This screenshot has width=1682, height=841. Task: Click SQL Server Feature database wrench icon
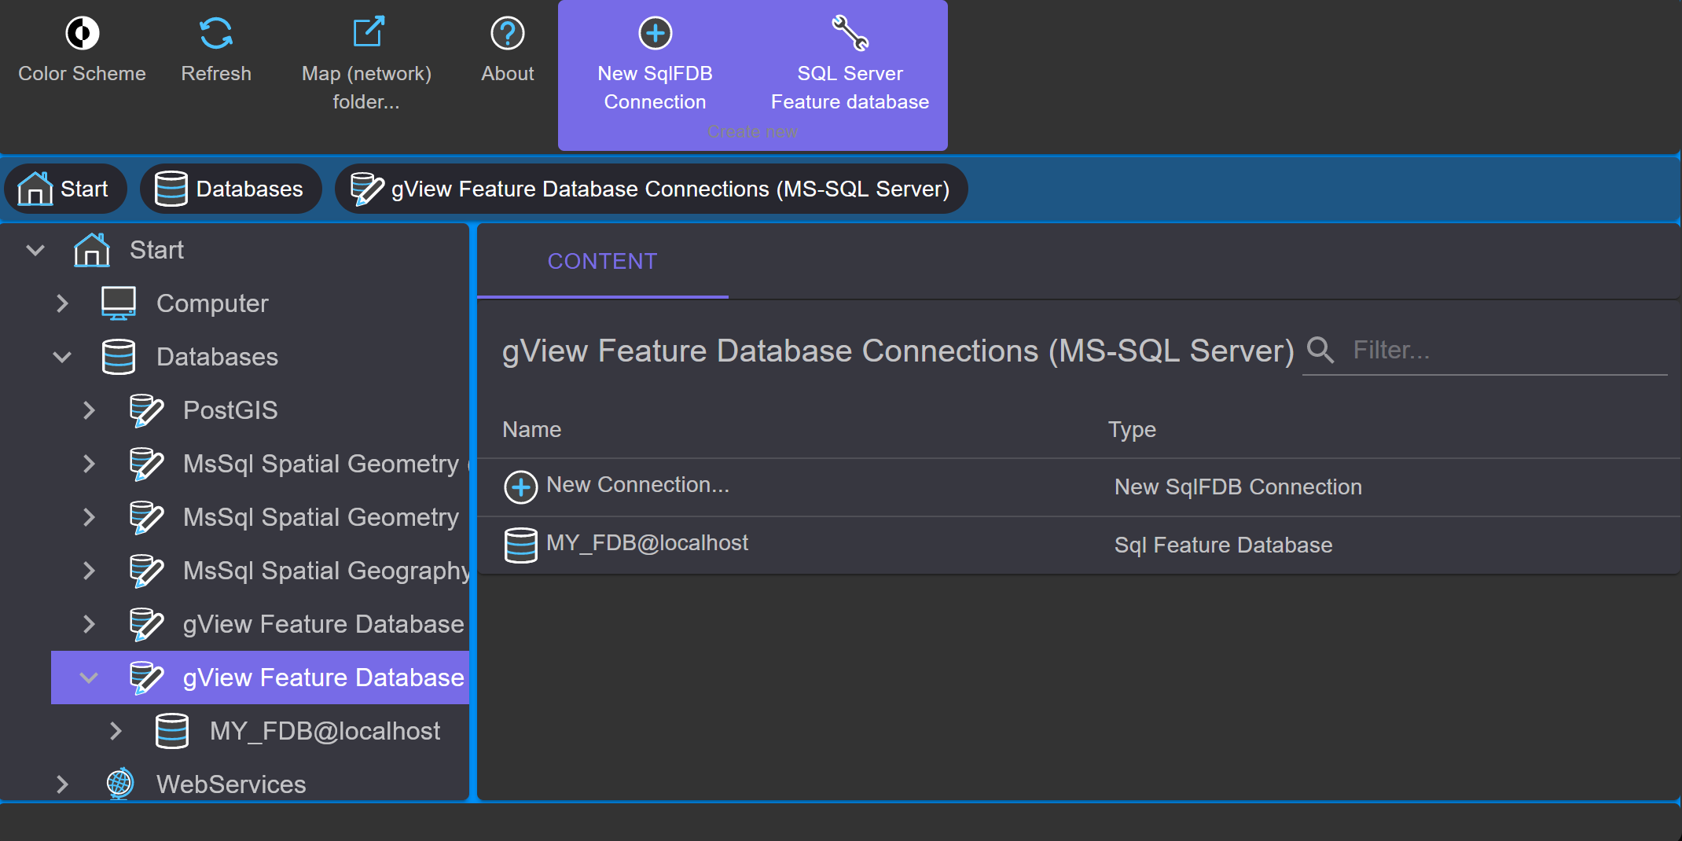click(850, 33)
